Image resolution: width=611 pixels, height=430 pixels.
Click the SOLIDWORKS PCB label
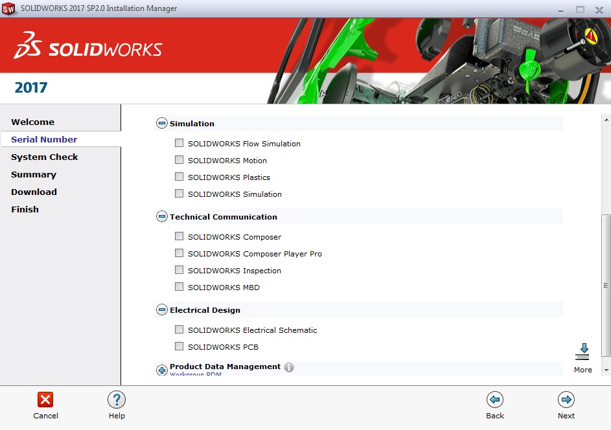point(223,346)
